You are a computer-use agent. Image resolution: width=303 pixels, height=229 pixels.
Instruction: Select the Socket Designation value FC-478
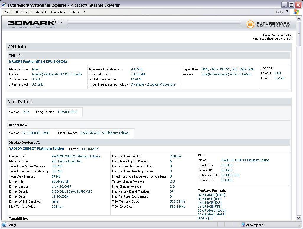(x=136, y=79)
